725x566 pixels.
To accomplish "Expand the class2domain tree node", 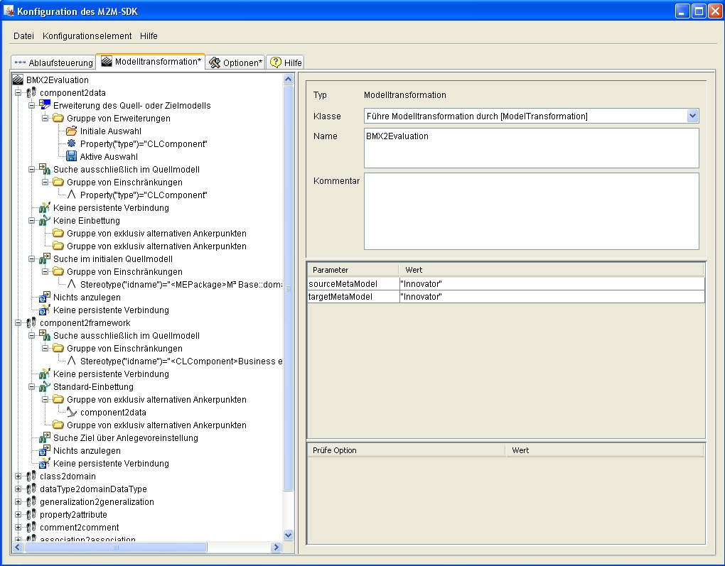I will 18,477.
